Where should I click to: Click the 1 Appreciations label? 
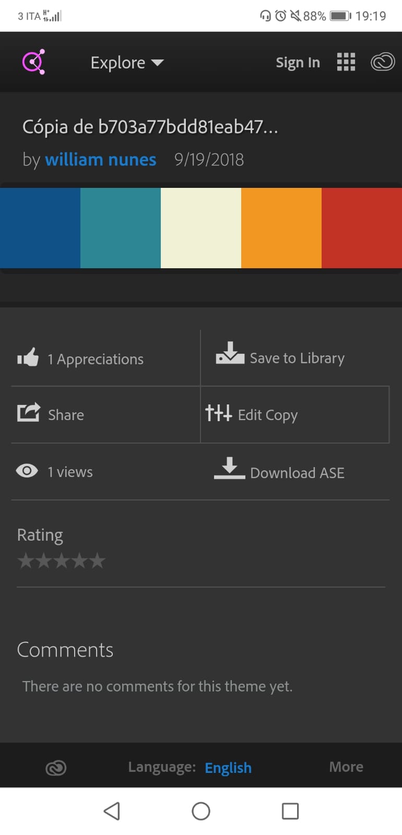tap(96, 359)
